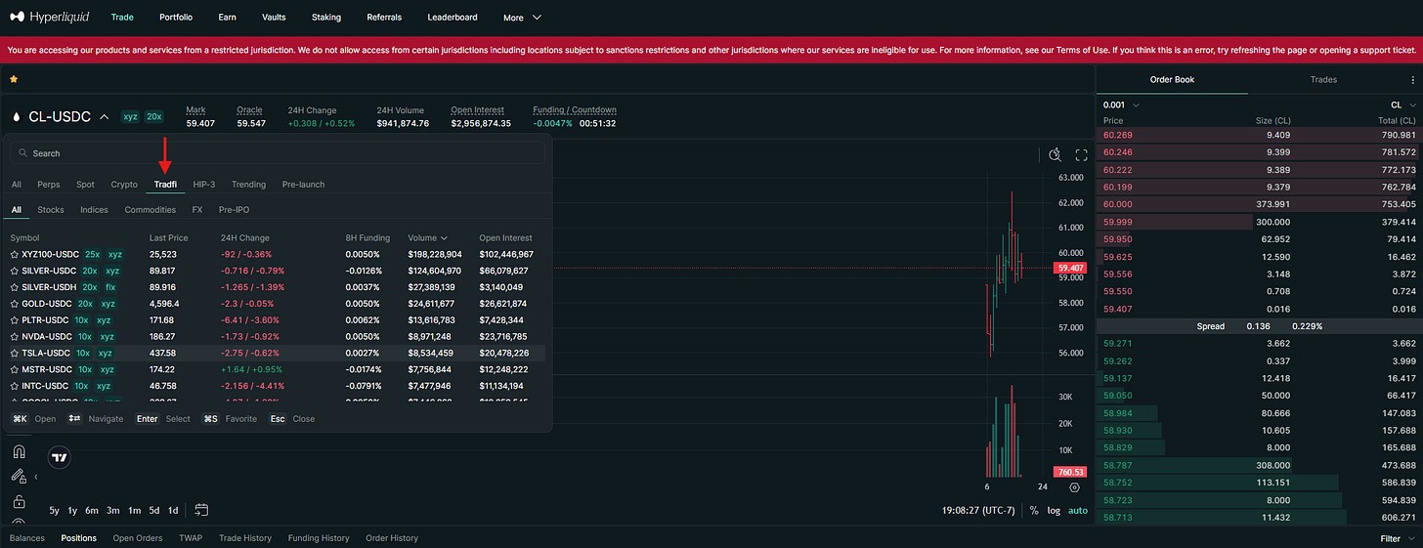Switch to the Trades tab
1423x548 pixels.
(1323, 80)
